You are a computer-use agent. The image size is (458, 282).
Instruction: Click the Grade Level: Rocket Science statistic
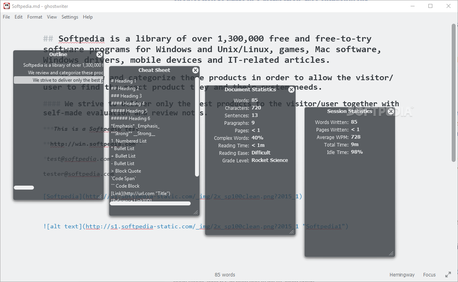(x=255, y=160)
